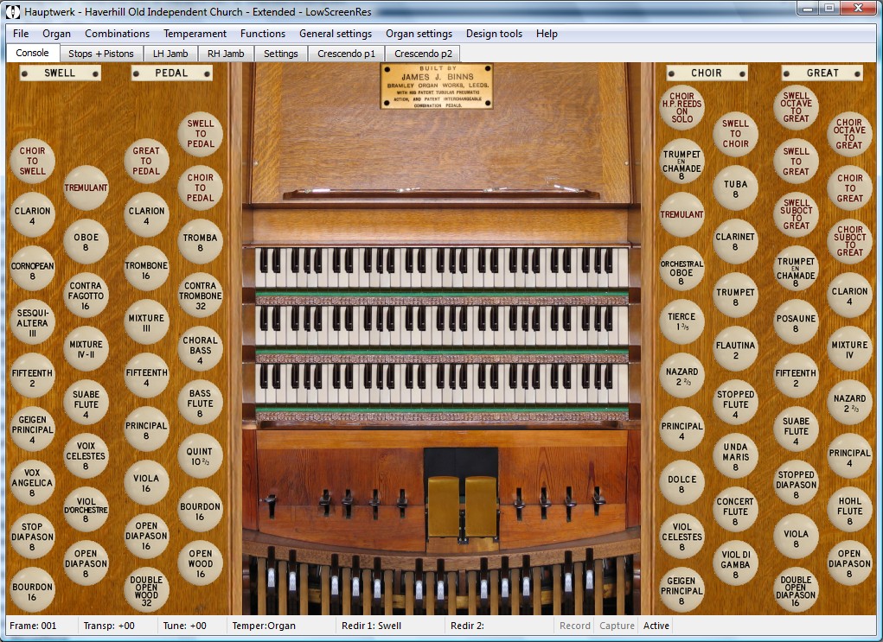Click the Capture status button

tap(617, 625)
